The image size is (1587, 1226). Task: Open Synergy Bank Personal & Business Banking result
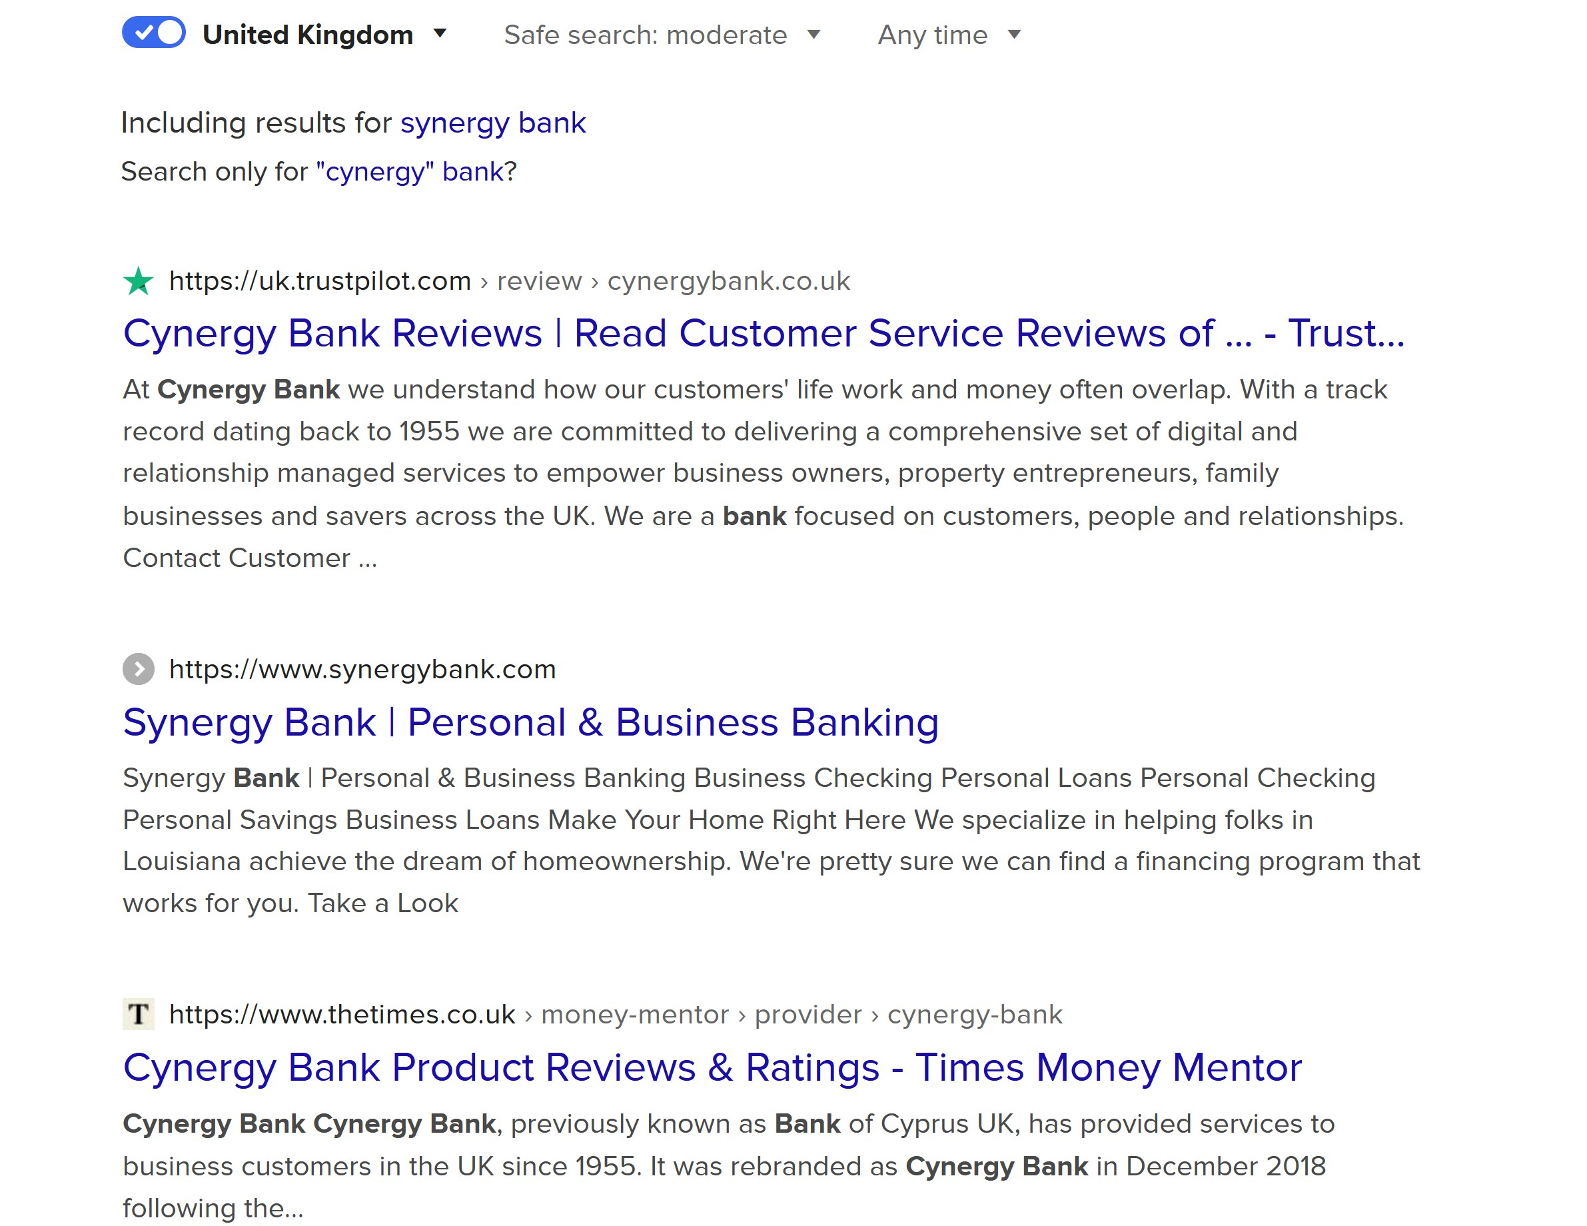(530, 722)
